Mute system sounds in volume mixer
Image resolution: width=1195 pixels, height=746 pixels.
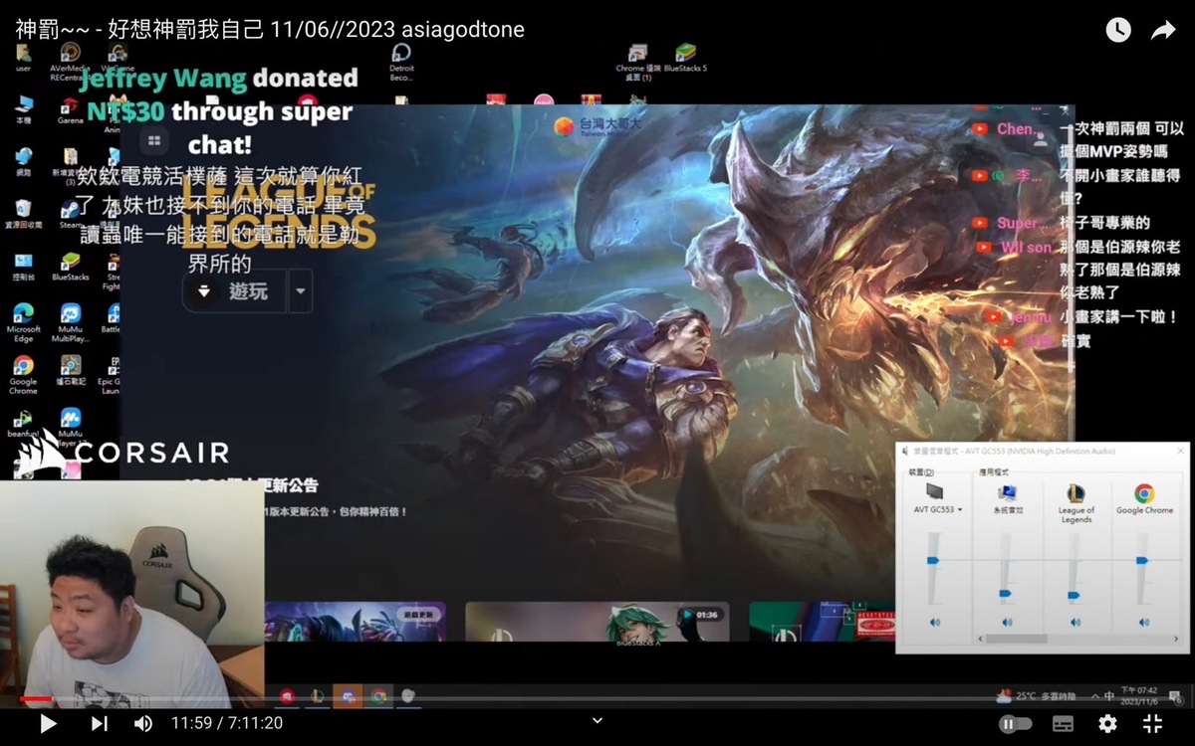click(1006, 622)
